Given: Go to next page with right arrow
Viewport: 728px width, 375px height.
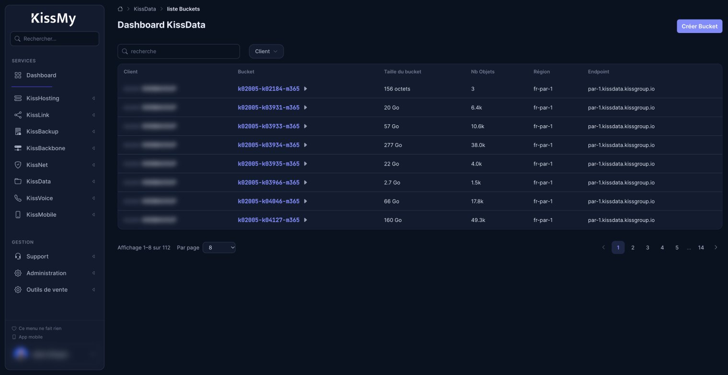Looking at the screenshot, I should click(716, 247).
